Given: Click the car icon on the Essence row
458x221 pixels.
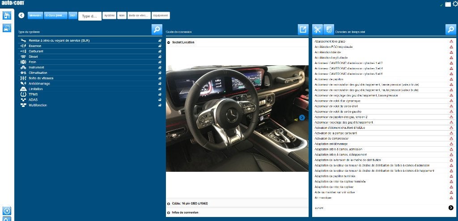Looking at the screenshot, I should (x=160, y=46).
